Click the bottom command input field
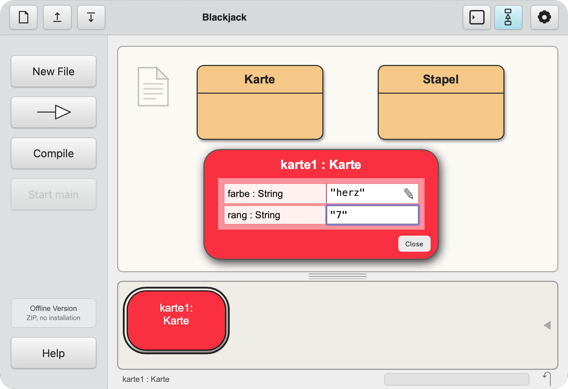 457,379
